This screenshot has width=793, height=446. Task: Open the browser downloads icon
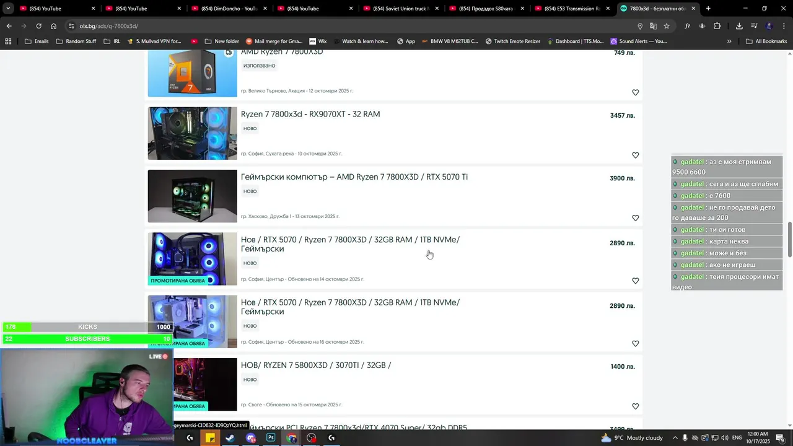739,26
